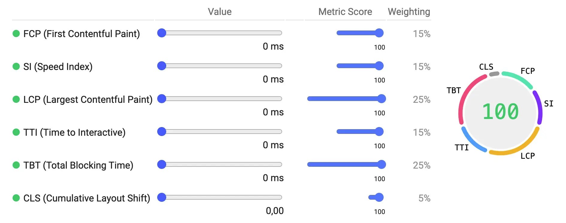Image resolution: width=566 pixels, height=223 pixels.
Task: Click the Value column header
Action: (x=220, y=11)
